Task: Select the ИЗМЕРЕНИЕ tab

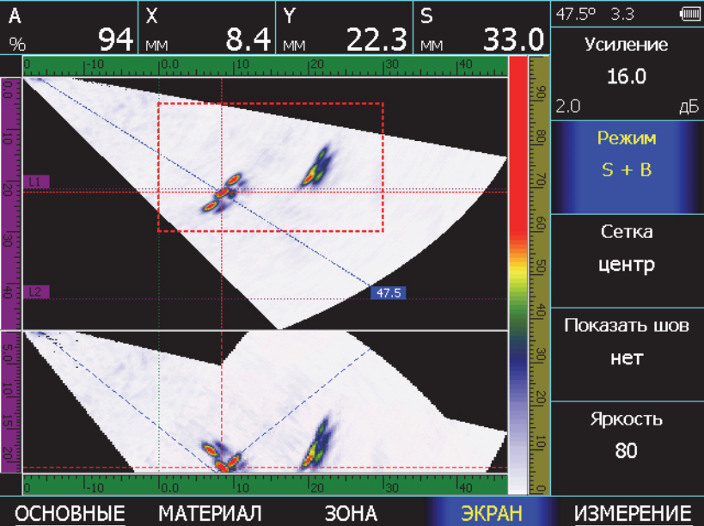Action: pyautogui.click(x=633, y=513)
